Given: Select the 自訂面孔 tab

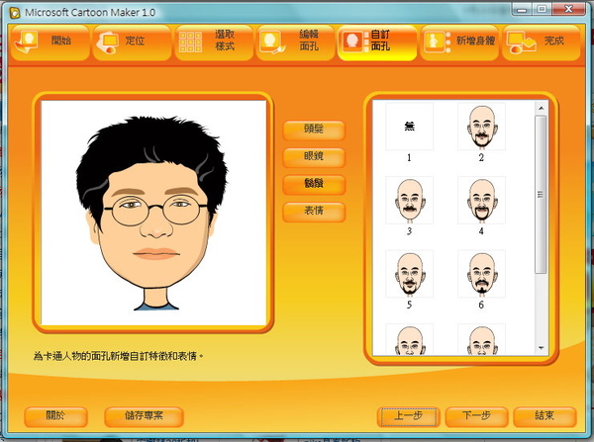Looking at the screenshot, I should pos(377,43).
